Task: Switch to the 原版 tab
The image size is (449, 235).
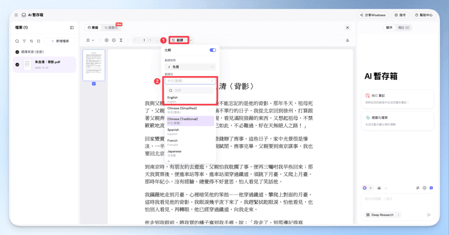Action: [93, 28]
